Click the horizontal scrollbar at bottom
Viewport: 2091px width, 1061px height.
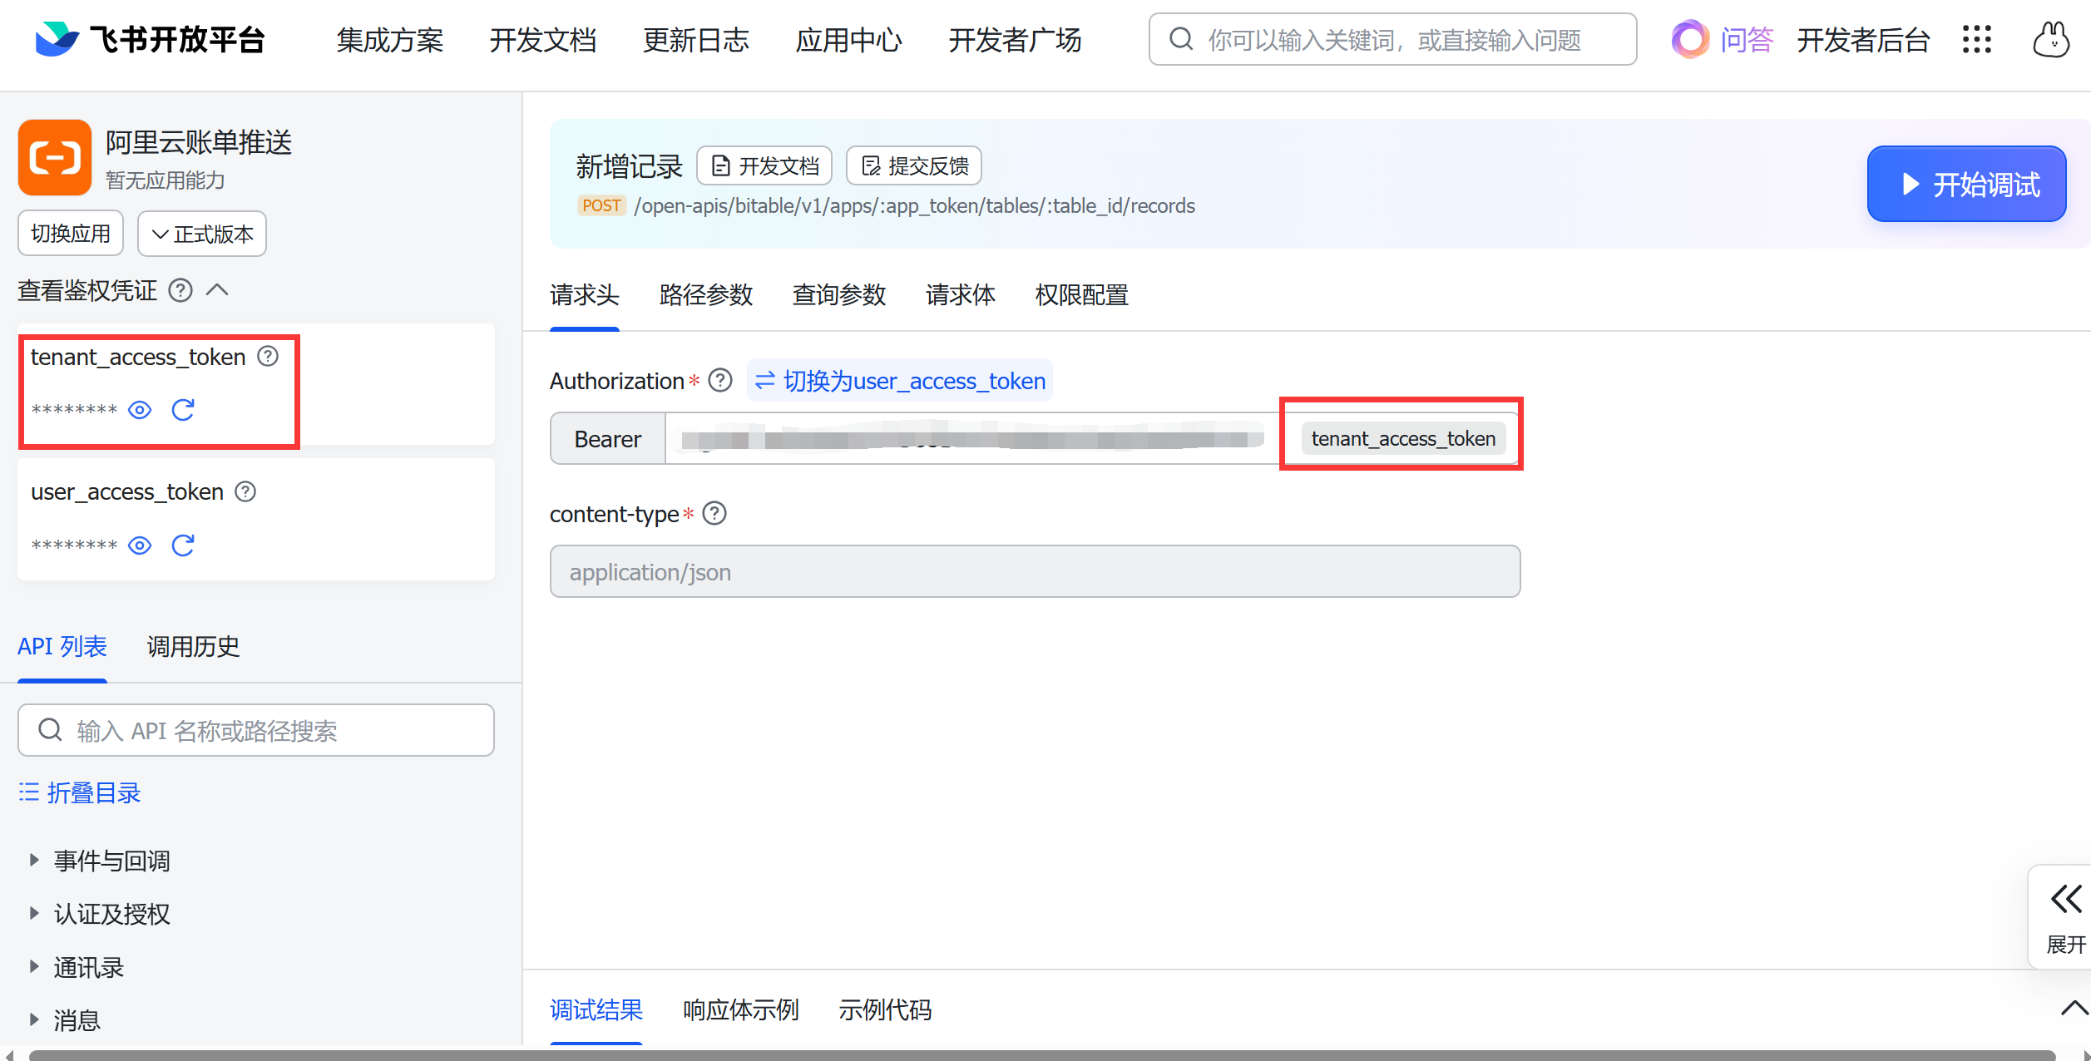[1040, 1054]
